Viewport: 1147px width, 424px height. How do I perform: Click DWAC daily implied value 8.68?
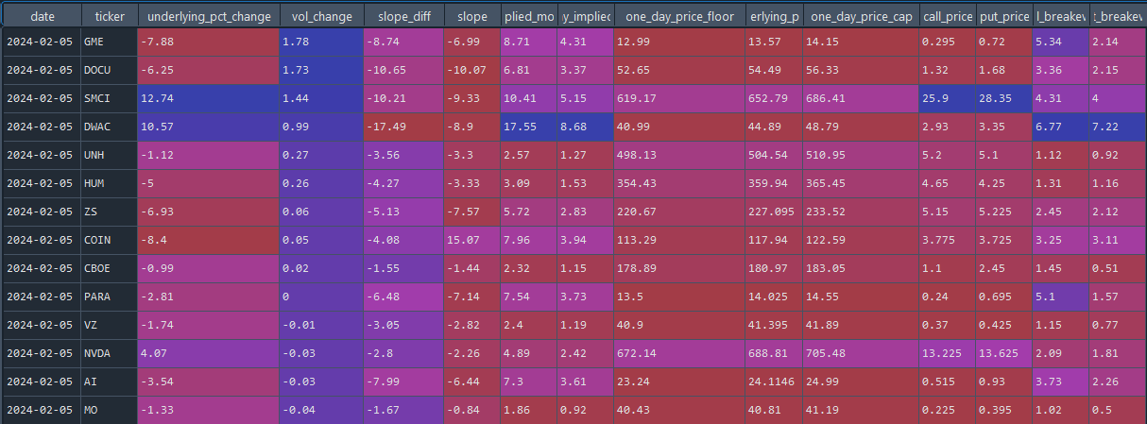click(x=585, y=127)
